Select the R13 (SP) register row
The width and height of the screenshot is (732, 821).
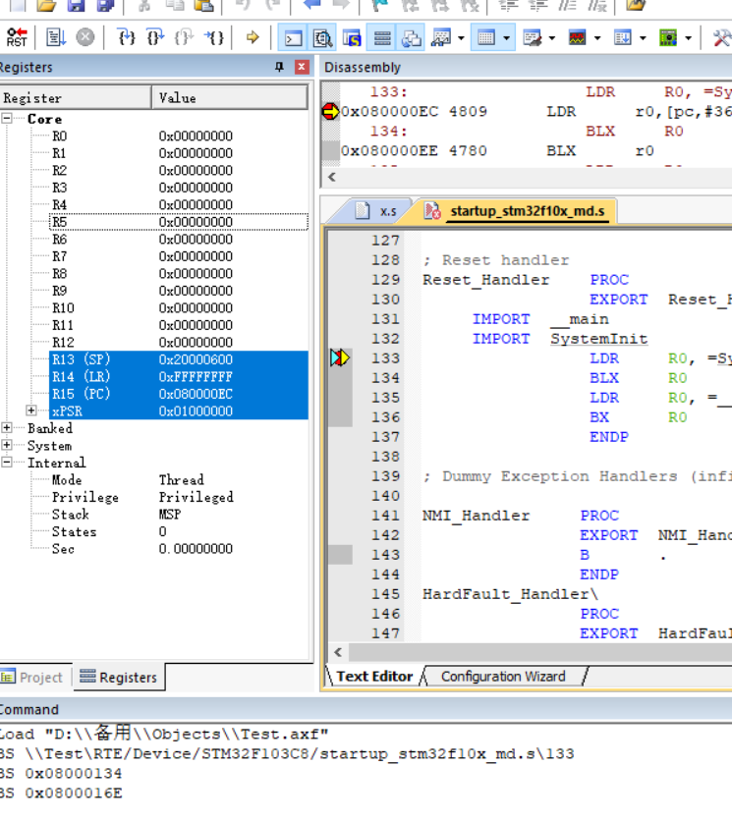[x=178, y=359]
